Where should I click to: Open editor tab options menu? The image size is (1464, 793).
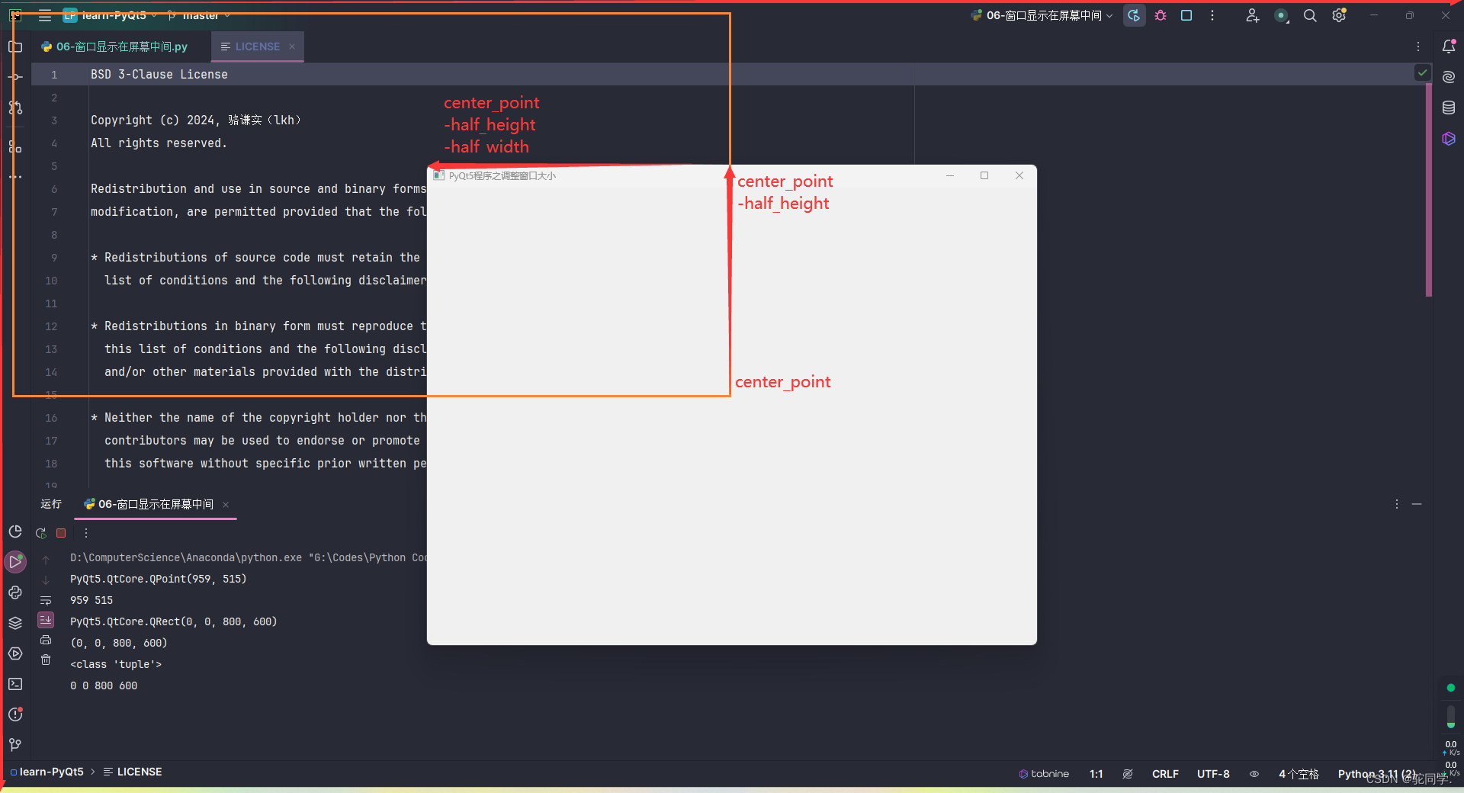1418,47
